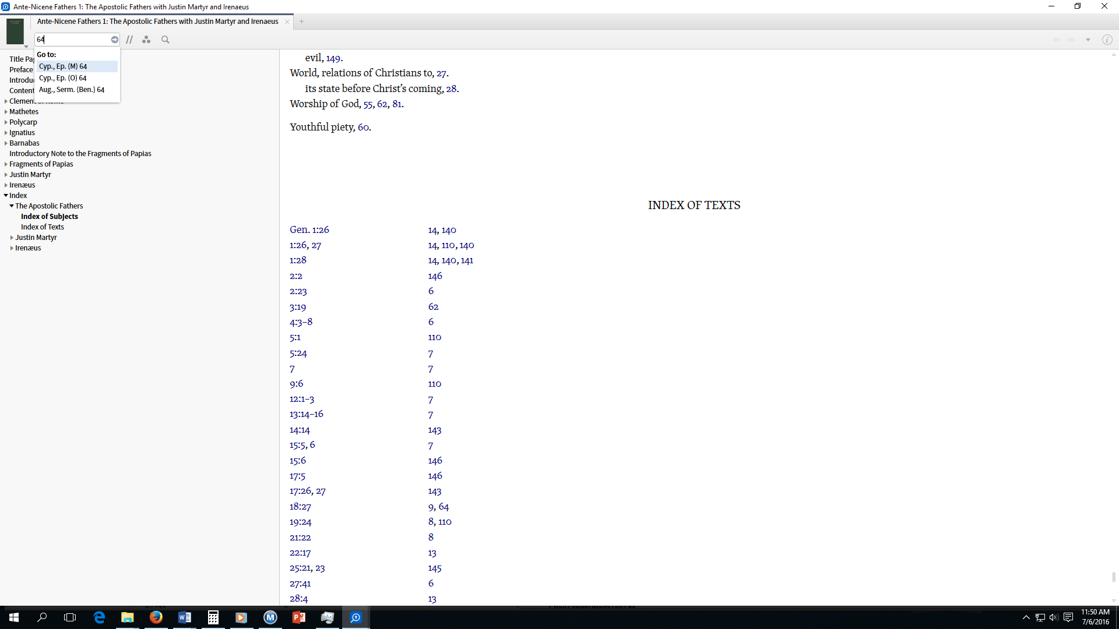Open Index of Texts in contents
This screenshot has width=1119, height=629.
43,227
